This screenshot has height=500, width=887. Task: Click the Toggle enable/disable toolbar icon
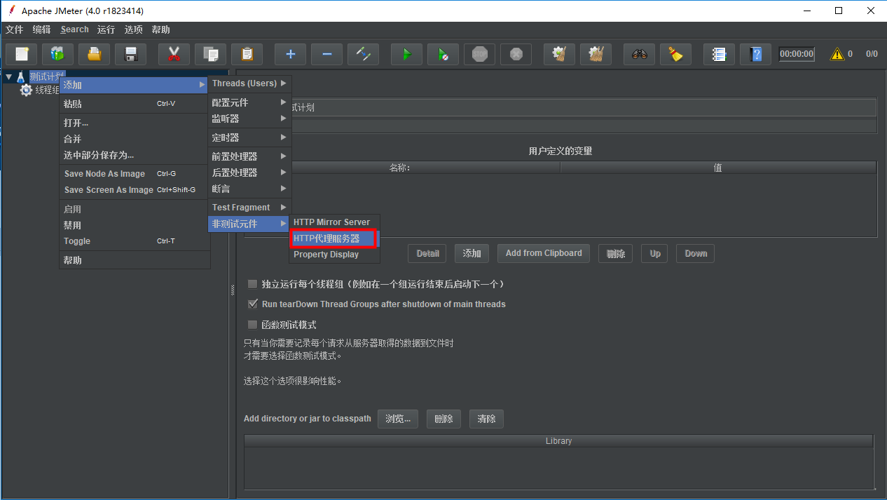pyautogui.click(x=364, y=54)
